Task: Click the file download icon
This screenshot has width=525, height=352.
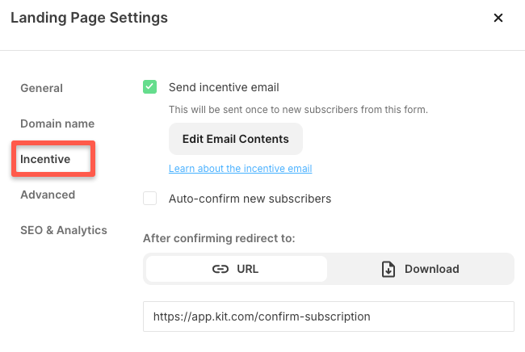Action: (x=388, y=269)
